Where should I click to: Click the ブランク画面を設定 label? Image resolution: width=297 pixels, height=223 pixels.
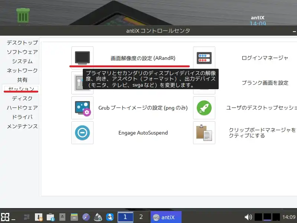(265, 83)
